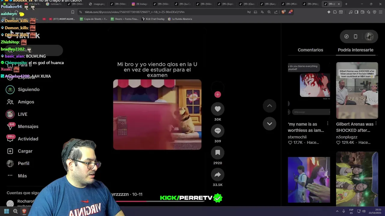Image resolution: width=385 pixels, height=216 pixels.
Task: Click the TikTok coins icon in header
Action: pos(346,36)
